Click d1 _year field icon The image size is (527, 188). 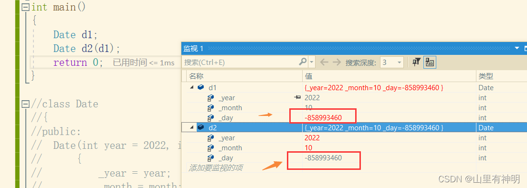tap(211, 98)
